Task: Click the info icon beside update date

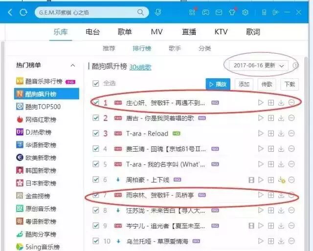Action: click(x=296, y=66)
